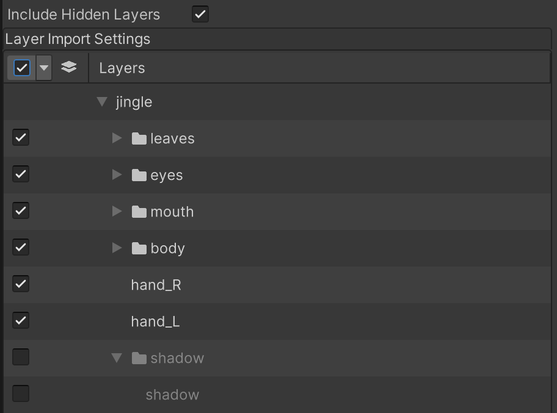This screenshot has width=557, height=413.
Task: Uncheck the hand_L layer import checkbox
Action: coord(21,320)
